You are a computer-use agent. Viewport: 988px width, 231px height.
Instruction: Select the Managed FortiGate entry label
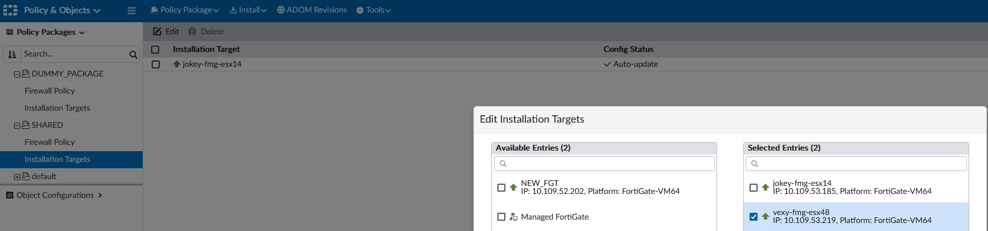[554, 217]
